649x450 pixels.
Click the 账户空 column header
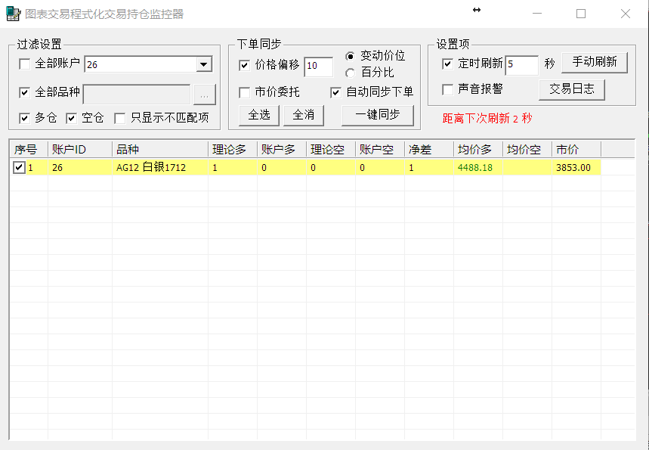(380, 149)
